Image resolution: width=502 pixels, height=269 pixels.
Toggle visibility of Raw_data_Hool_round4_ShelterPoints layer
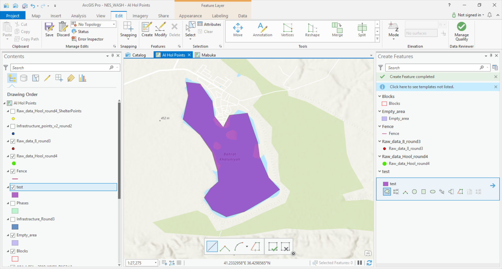pos(13,111)
